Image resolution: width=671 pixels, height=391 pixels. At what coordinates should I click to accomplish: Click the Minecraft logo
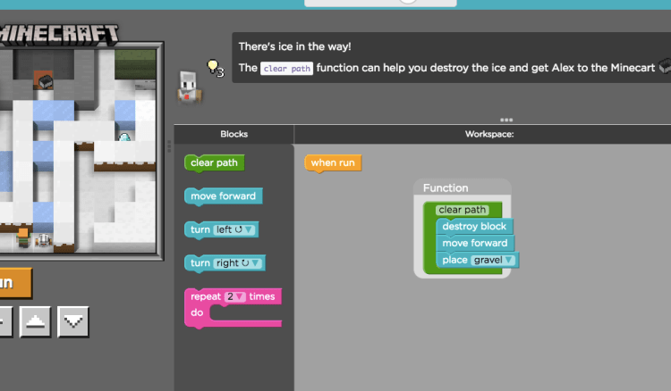click(x=59, y=36)
